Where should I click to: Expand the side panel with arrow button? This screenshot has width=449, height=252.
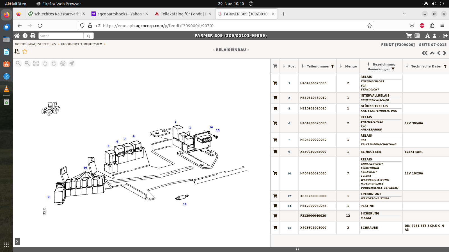tap(17, 241)
